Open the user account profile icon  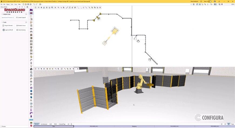[215, 2]
